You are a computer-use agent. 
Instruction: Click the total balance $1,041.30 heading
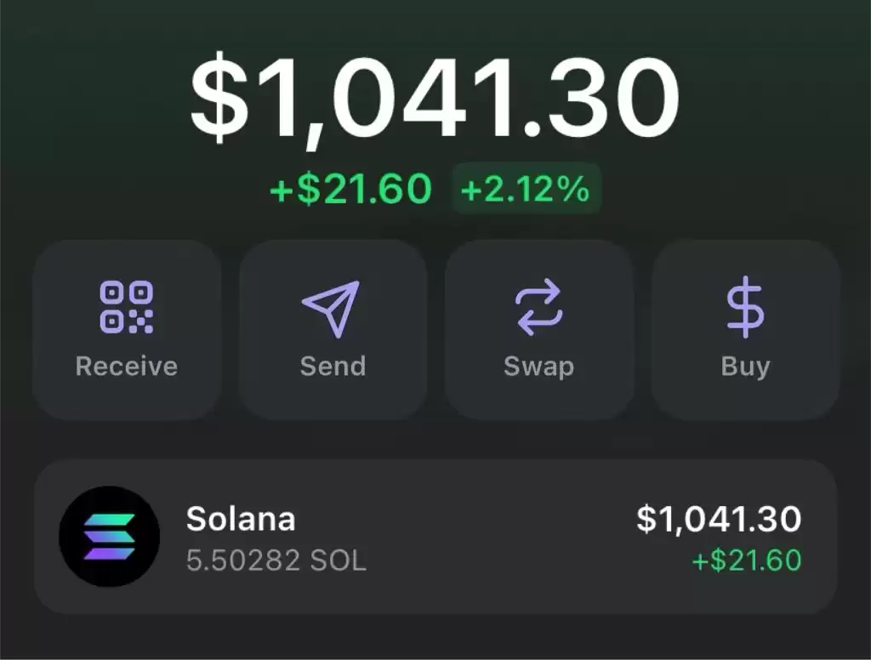point(435,99)
